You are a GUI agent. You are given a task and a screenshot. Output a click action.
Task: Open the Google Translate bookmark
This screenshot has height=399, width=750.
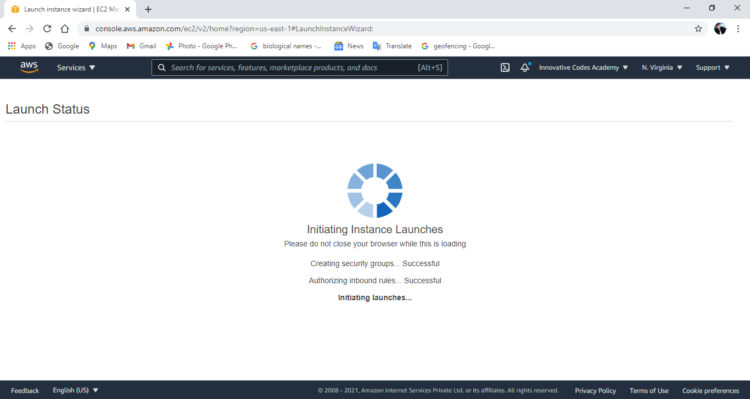[x=392, y=46]
